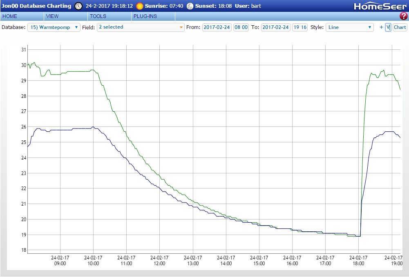Click the 24-02-17 16:00 axis label
409x277 pixels.
tap(292, 260)
